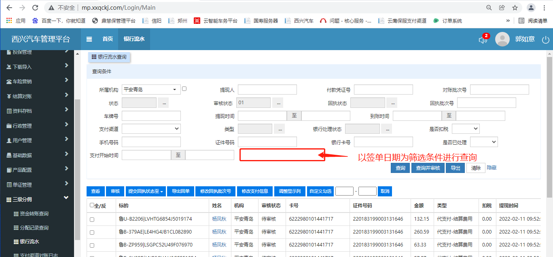Open the browser zoom search icon
This screenshot has width=553, height=257.
[489, 8]
